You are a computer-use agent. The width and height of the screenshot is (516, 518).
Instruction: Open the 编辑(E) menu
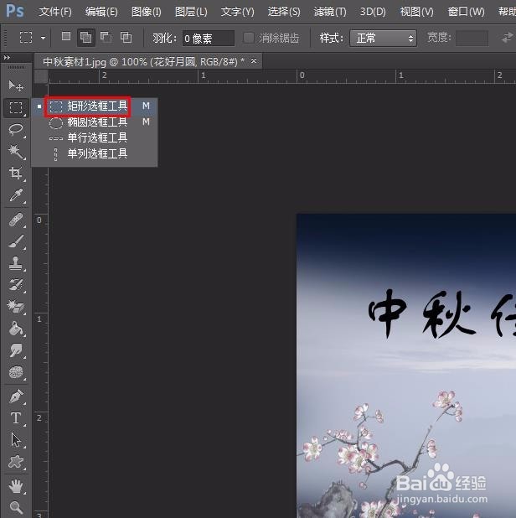click(x=101, y=13)
